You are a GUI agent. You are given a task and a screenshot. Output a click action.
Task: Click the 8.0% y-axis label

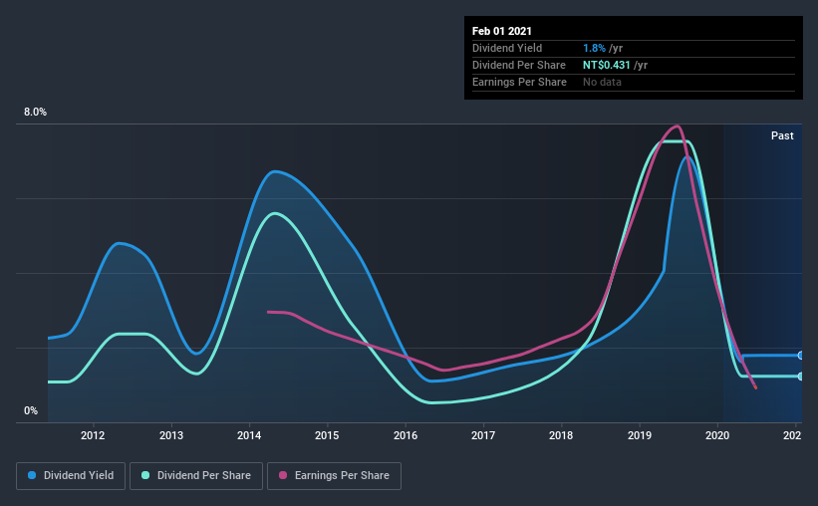point(35,113)
